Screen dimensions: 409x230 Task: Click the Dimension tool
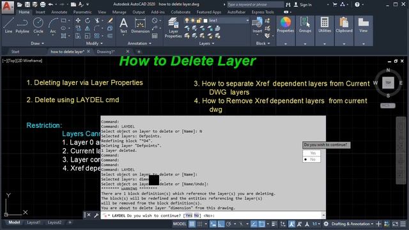pyautogui.click(x=140, y=26)
